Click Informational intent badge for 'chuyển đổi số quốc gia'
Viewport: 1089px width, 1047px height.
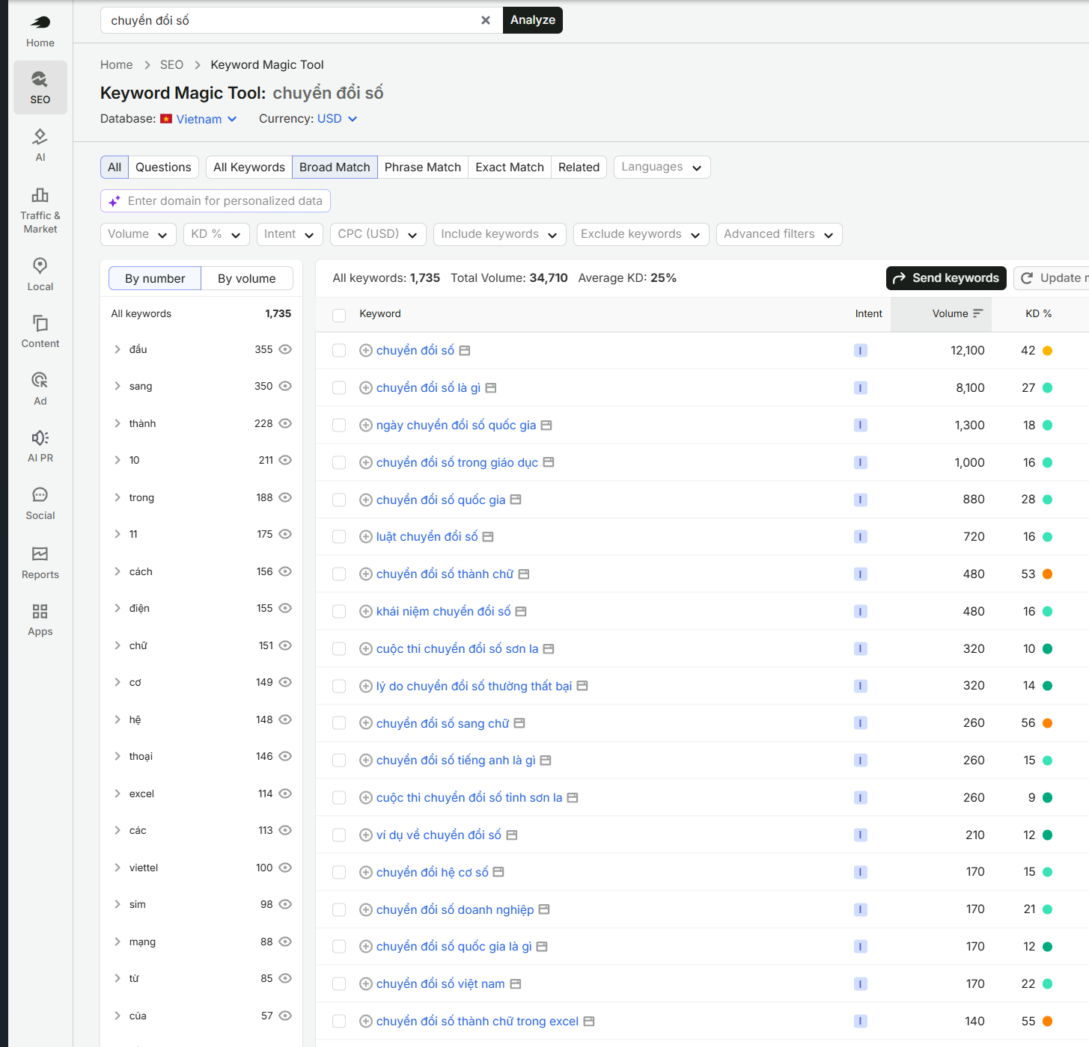click(x=861, y=500)
